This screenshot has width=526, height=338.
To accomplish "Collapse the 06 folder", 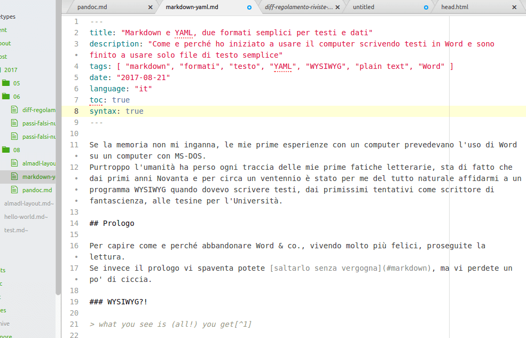I will click(6, 97).
